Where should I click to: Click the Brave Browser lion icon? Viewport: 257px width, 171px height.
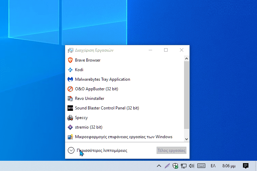click(70, 60)
